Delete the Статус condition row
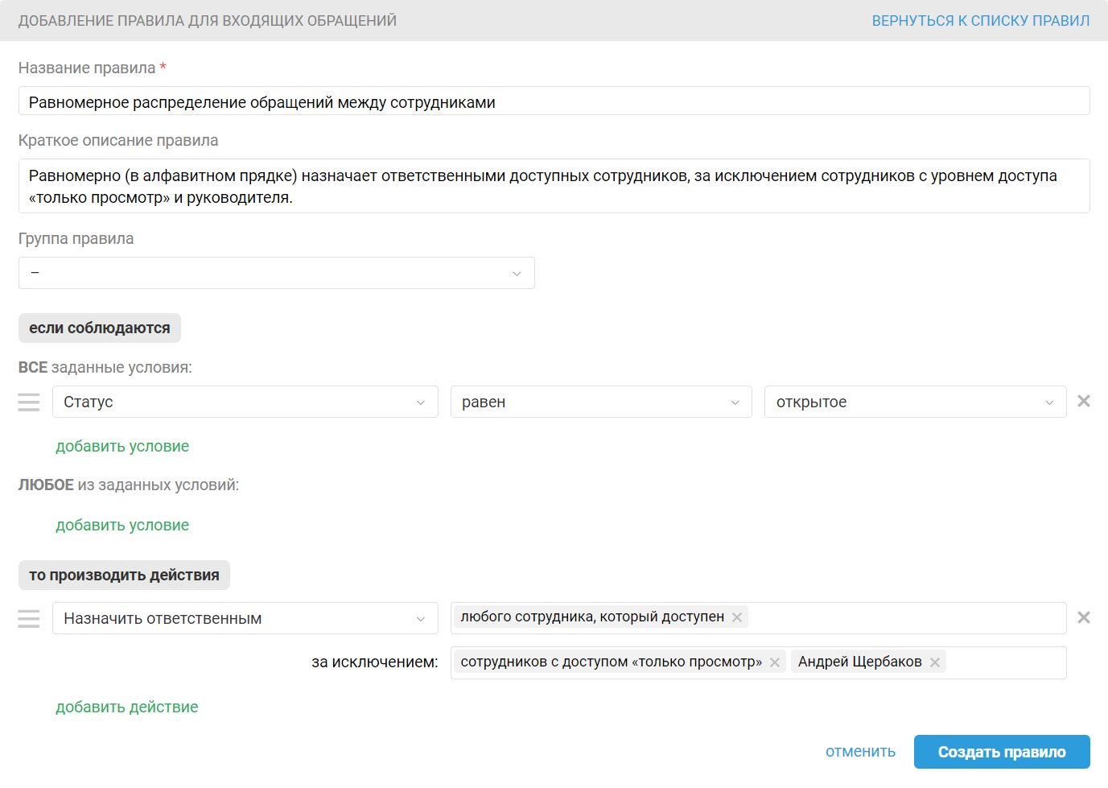1108x788 pixels. [1084, 401]
